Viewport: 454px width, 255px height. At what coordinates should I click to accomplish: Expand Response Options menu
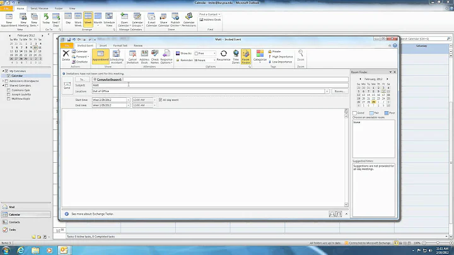pos(166,56)
